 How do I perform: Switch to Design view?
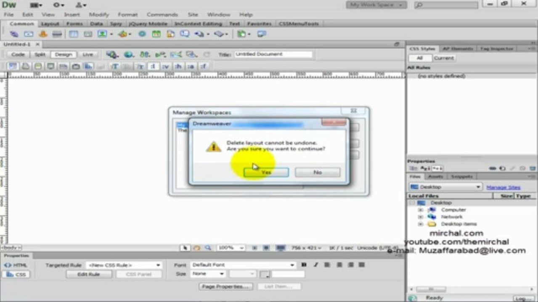pyautogui.click(x=63, y=55)
